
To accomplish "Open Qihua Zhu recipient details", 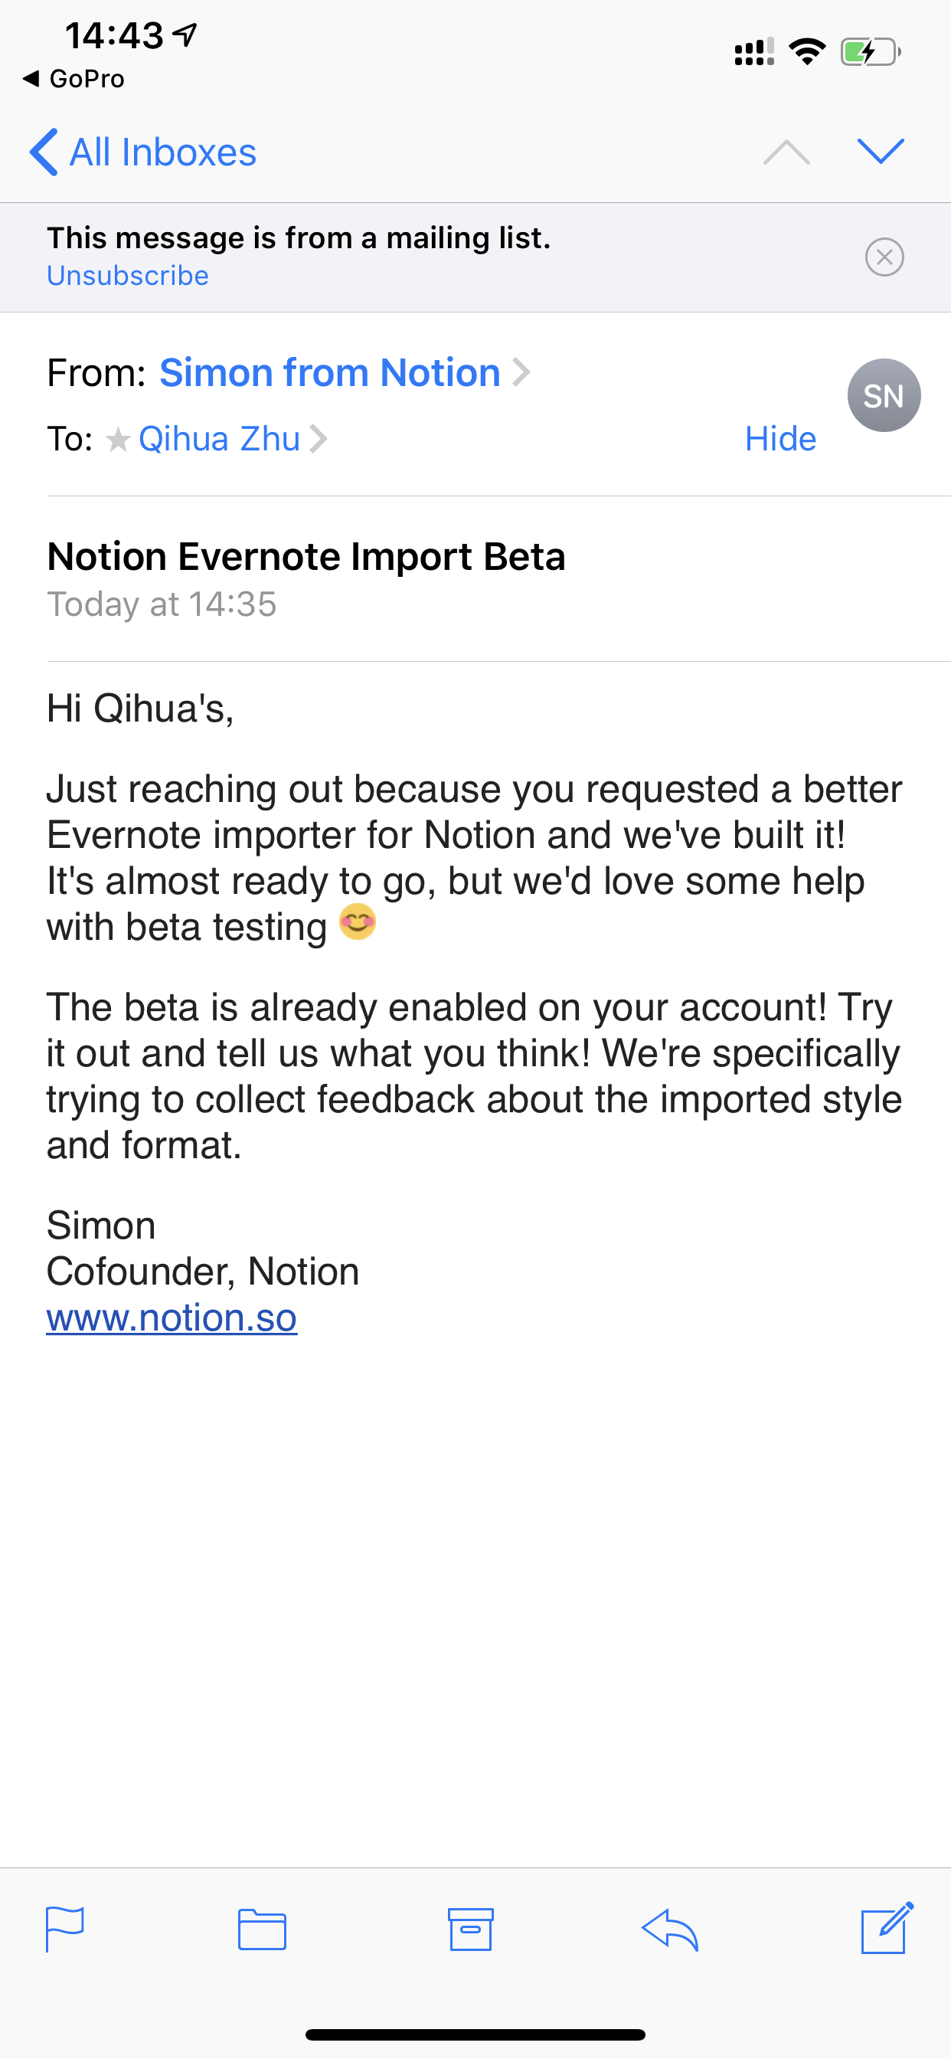I will click(x=219, y=439).
